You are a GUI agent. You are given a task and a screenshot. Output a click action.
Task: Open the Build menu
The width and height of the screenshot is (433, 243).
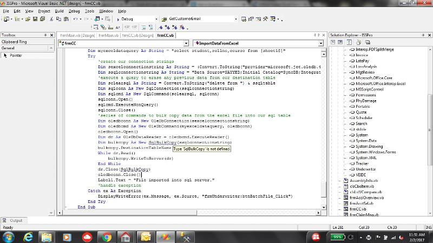(60, 11)
